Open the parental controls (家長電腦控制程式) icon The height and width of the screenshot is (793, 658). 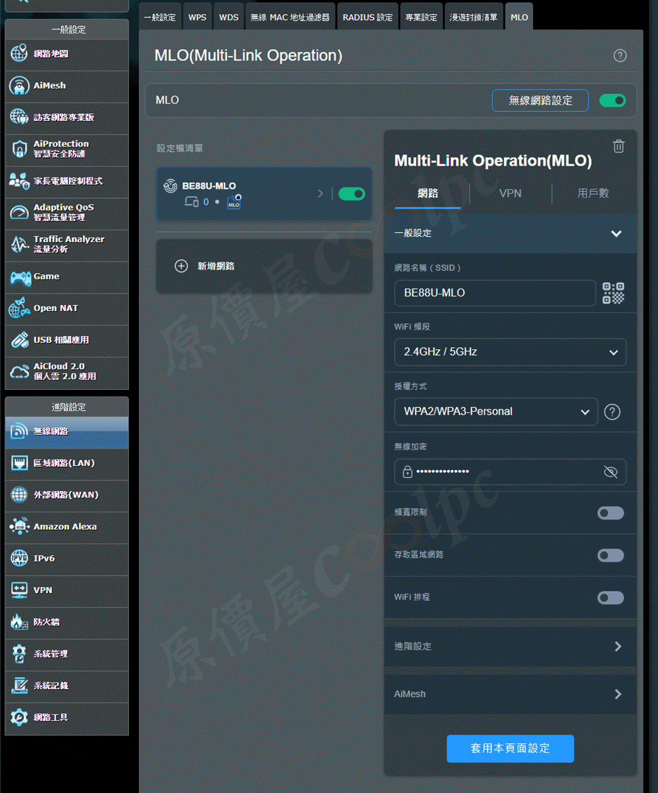(19, 181)
